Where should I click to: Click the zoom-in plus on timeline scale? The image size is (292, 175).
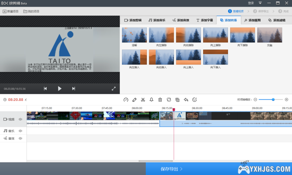286,99
